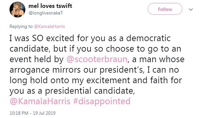The image size is (199, 118).
Task: Click the words event held by
Action: pos(36,59)
